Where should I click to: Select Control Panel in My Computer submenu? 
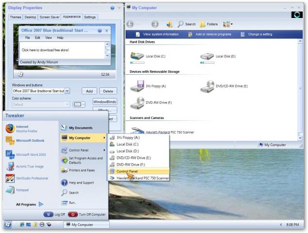[x=139, y=171]
